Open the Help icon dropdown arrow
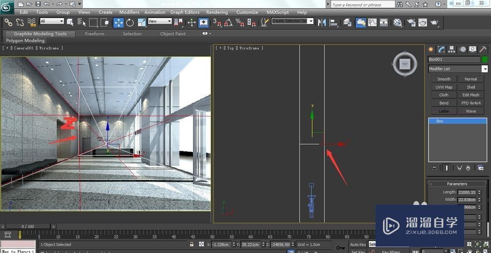This screenshot has height=253, width=491. click(445, 4)
